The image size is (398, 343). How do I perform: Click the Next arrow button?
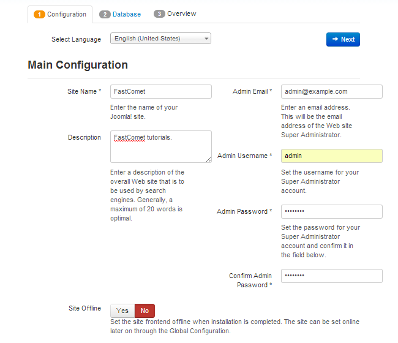[343, 39]
